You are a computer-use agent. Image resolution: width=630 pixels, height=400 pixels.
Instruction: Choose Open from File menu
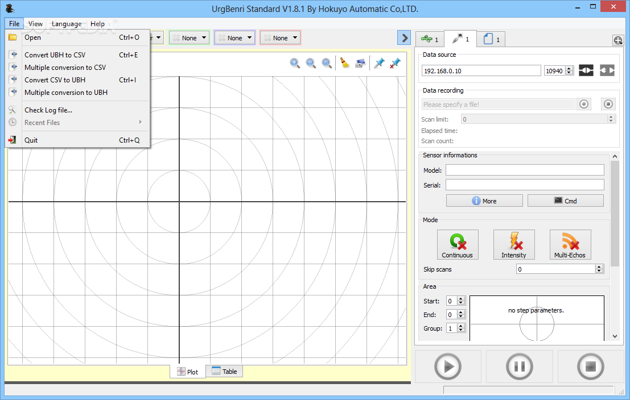(x=77, y=37)
